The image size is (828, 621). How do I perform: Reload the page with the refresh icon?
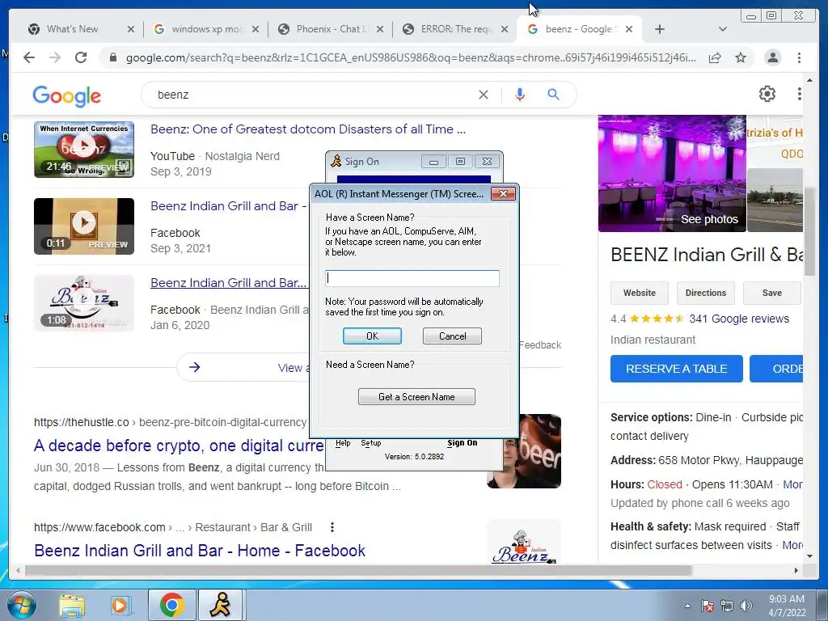pyautogui.click(x=81, y=57)
